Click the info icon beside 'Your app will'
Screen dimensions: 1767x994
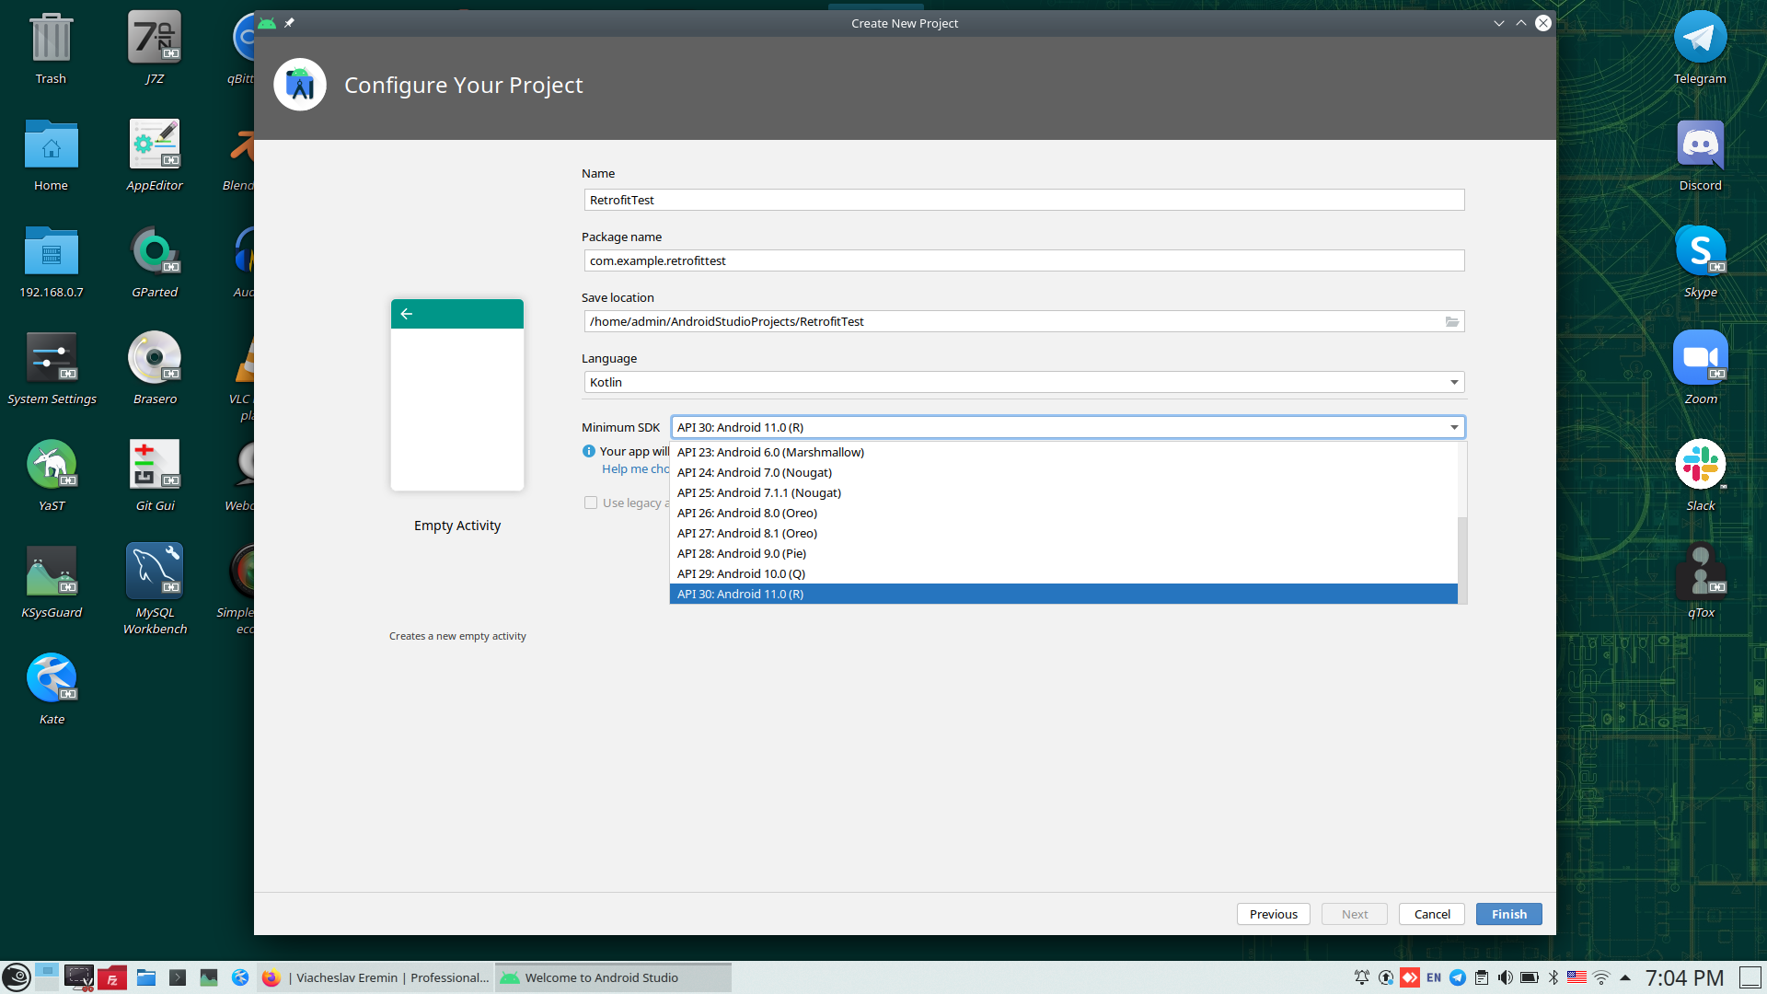coord(589,451)
